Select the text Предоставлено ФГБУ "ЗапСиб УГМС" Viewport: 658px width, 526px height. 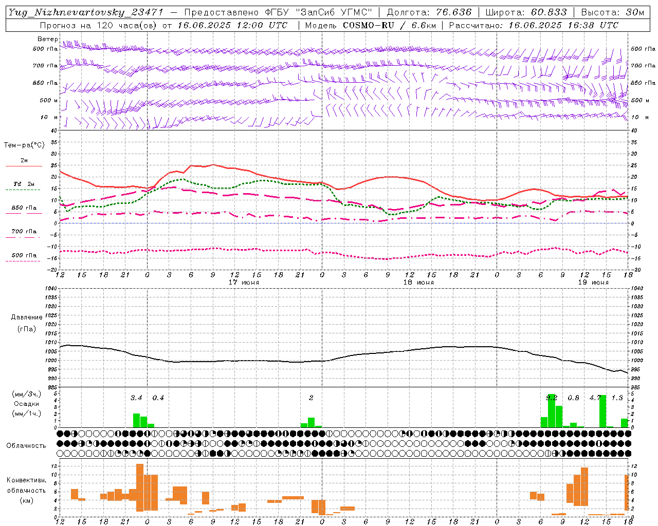tap(278, 12)
